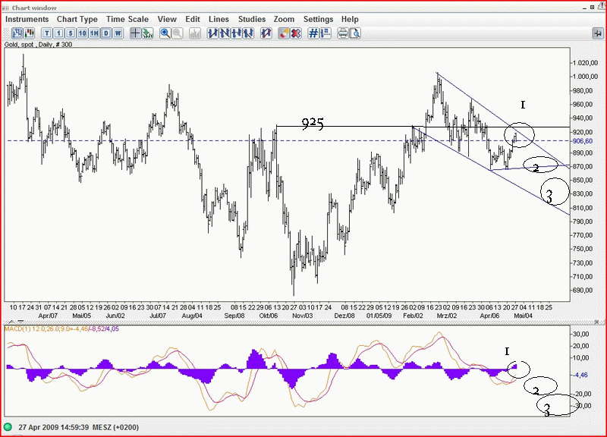The image size is (607, 437).
Task: Click the dotted scale icon beside grid
Action: point(326,33)
